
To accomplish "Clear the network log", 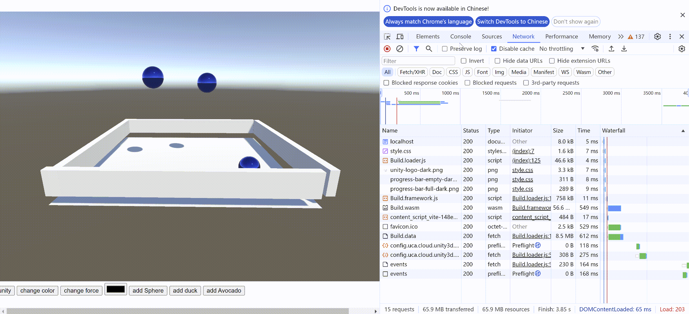I will [x=400, y=49].
